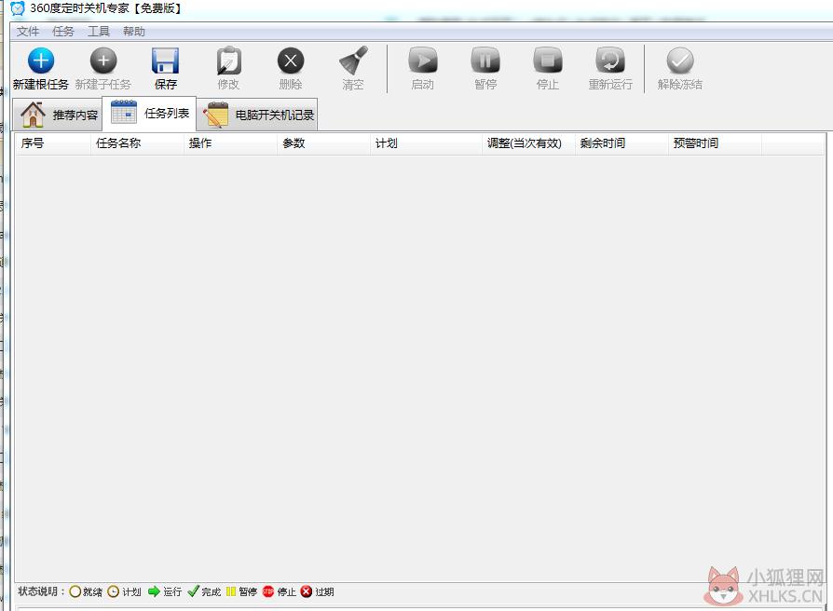This screenshot has height=611, width=833.
Task: Open the 任务 menu
Action: click(63, 32)
